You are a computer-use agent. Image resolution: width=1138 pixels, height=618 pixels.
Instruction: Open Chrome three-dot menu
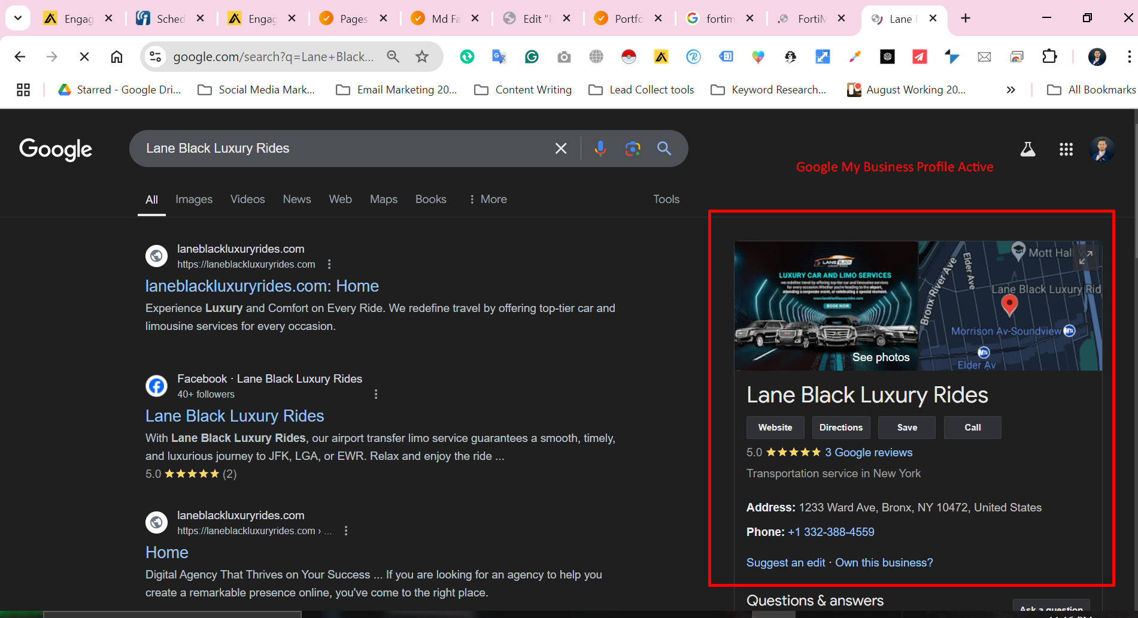1129,57
